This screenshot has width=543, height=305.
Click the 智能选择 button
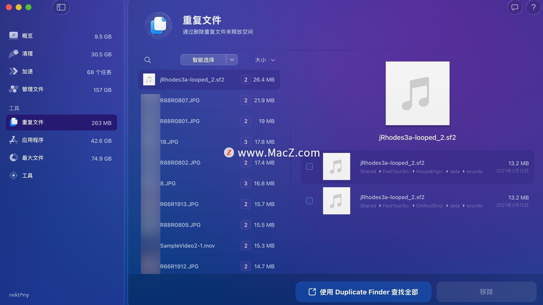tap(203, 60)
